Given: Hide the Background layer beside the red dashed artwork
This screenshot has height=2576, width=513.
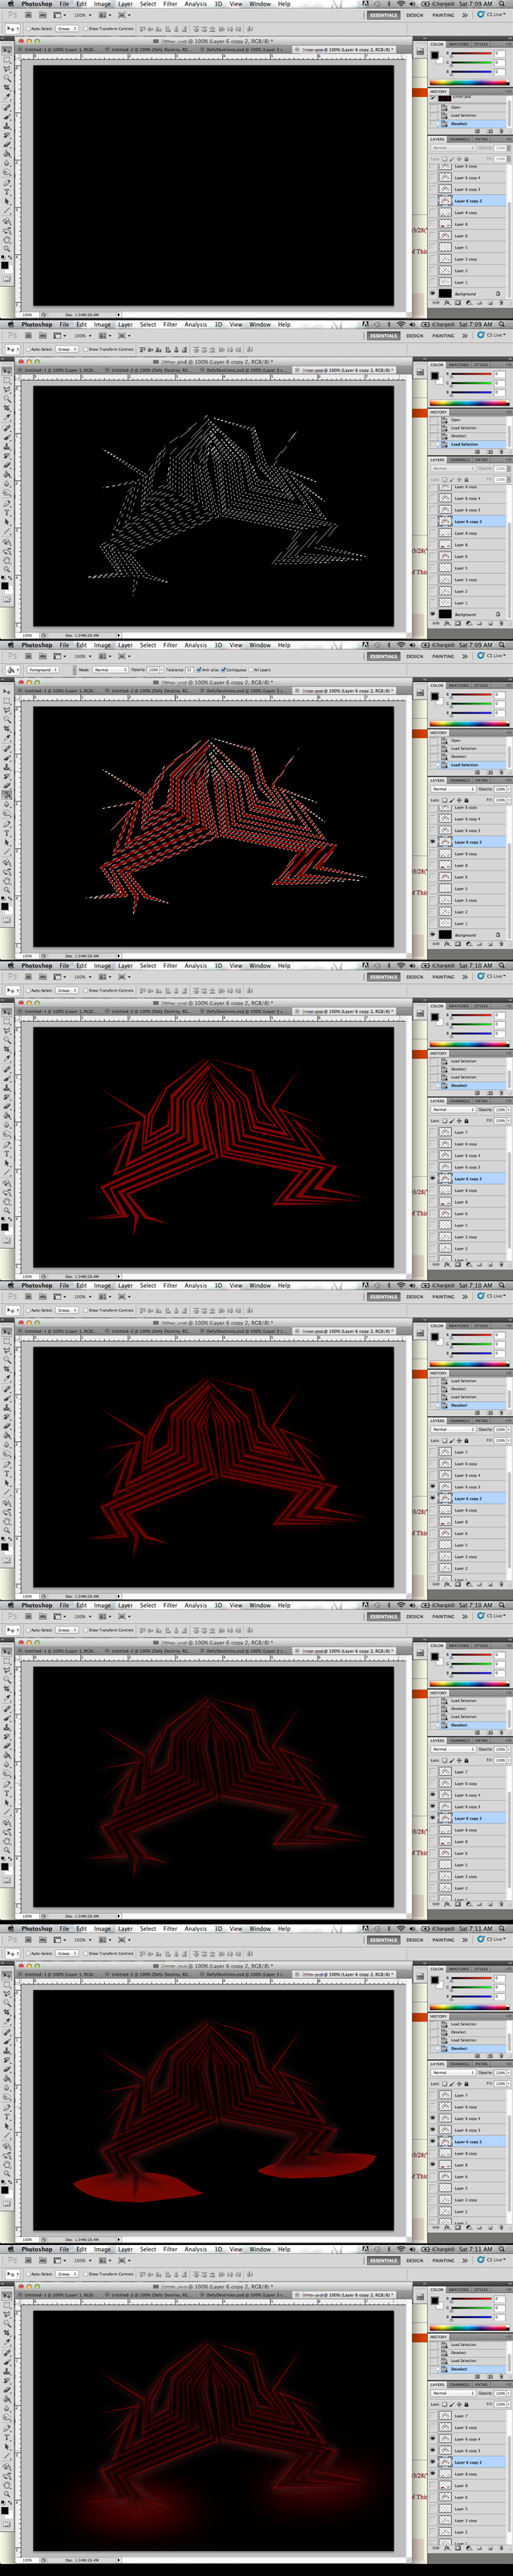Looking at the screenshot, I should pyautogui.click(x=434, y=935).
